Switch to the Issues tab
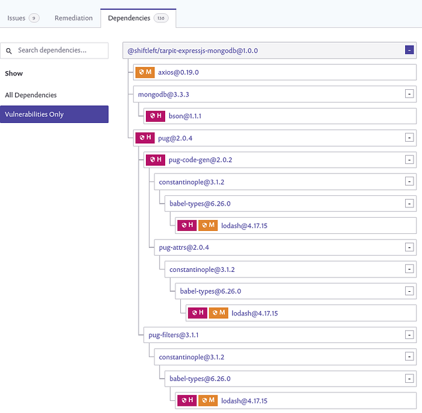Image resolution: width=422 pixels, height=413 pixels. tap(23, 18)
